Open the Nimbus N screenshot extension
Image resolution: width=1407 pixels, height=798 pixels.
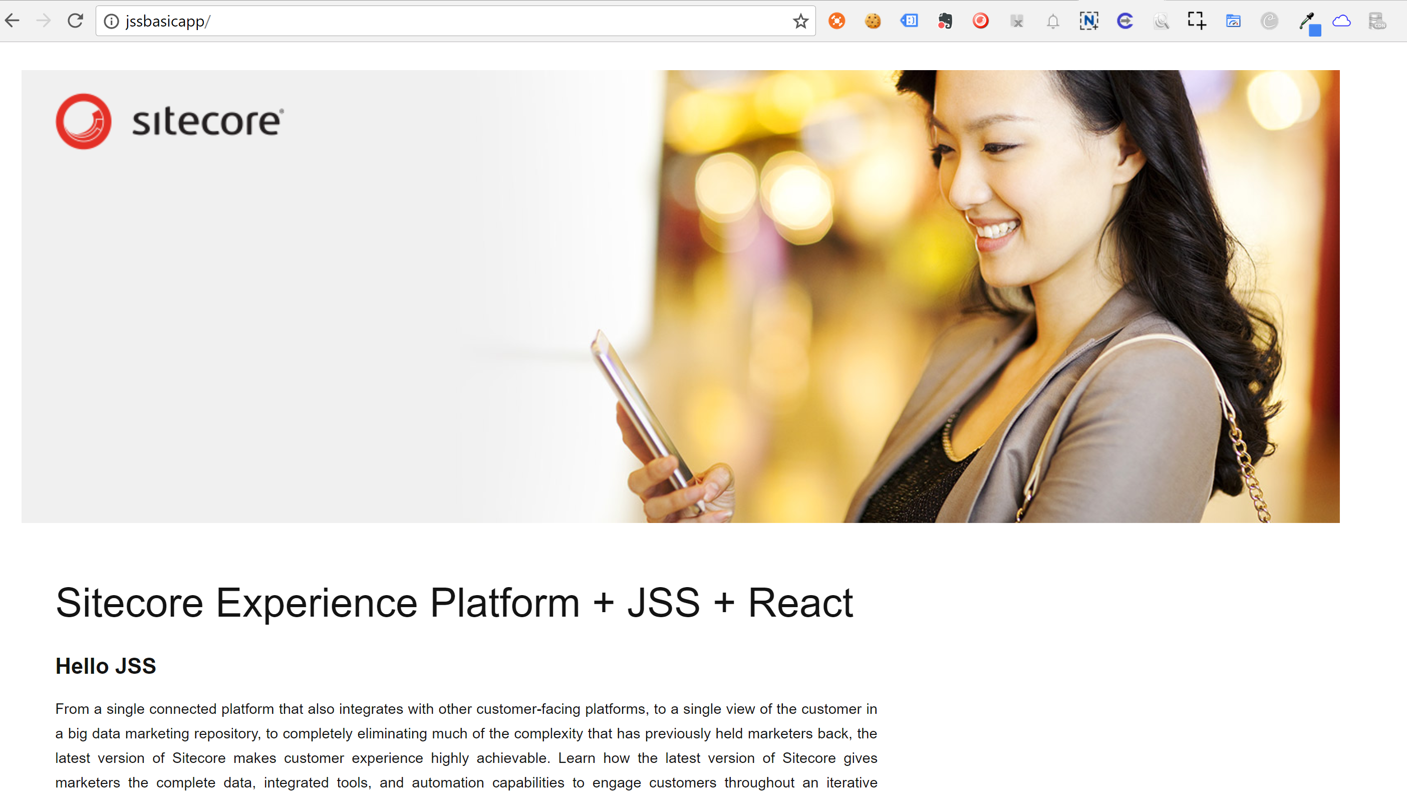pyautogui.click(x=1088, y=22)
